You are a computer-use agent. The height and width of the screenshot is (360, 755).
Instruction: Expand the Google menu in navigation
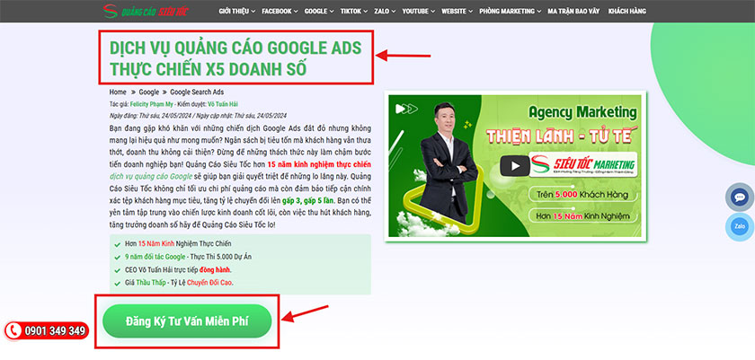[x=319, y=11]
